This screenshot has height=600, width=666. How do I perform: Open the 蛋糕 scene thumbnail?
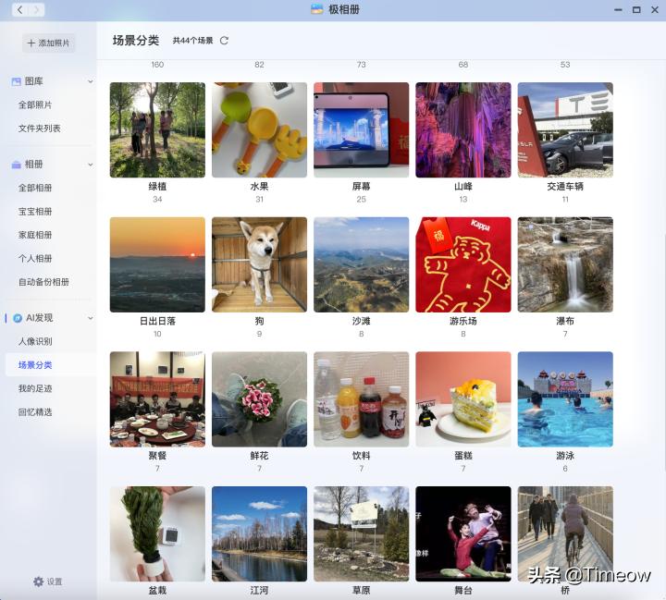[x=463, y=399]
